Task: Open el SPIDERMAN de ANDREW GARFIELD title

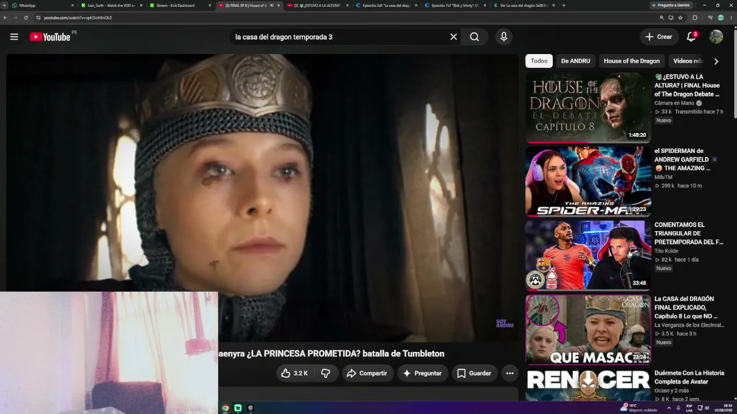Action: point(686,159)
